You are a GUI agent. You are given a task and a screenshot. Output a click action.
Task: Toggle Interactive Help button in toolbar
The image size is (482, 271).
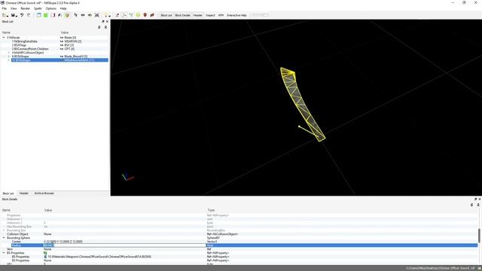[x=236, y=15]
